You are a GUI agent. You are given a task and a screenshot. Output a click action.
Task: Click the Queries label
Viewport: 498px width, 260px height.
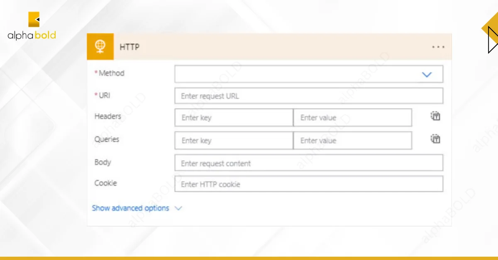coord(107,139)
